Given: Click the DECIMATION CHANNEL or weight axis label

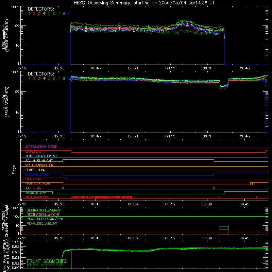Looking at the screenshot, I should coord(5,221).
